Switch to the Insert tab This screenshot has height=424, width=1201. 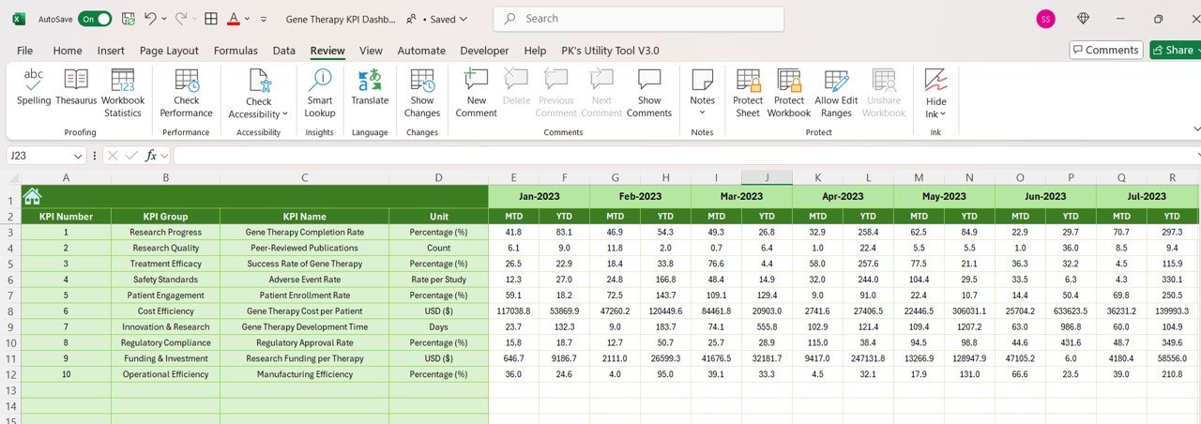[111, 51]
